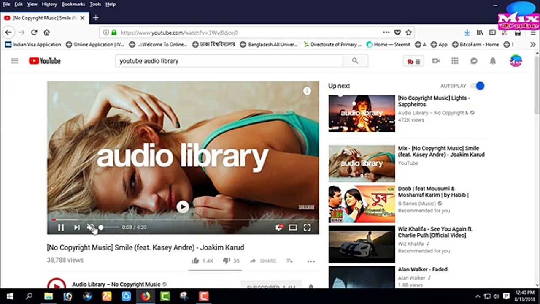This screenshot has width=540, height=304.
Task: Switch to theater mode
Action: [293, 228]
